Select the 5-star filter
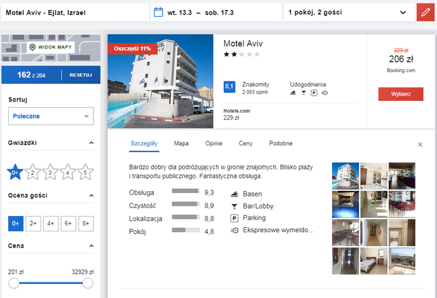The width and height of the screenshot is (437, 298). 85,172
